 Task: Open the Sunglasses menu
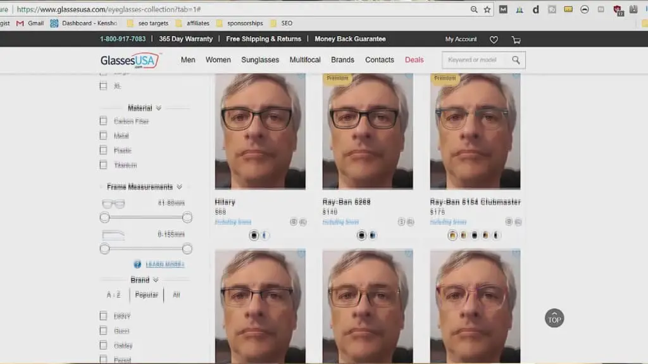pos(260,60)
